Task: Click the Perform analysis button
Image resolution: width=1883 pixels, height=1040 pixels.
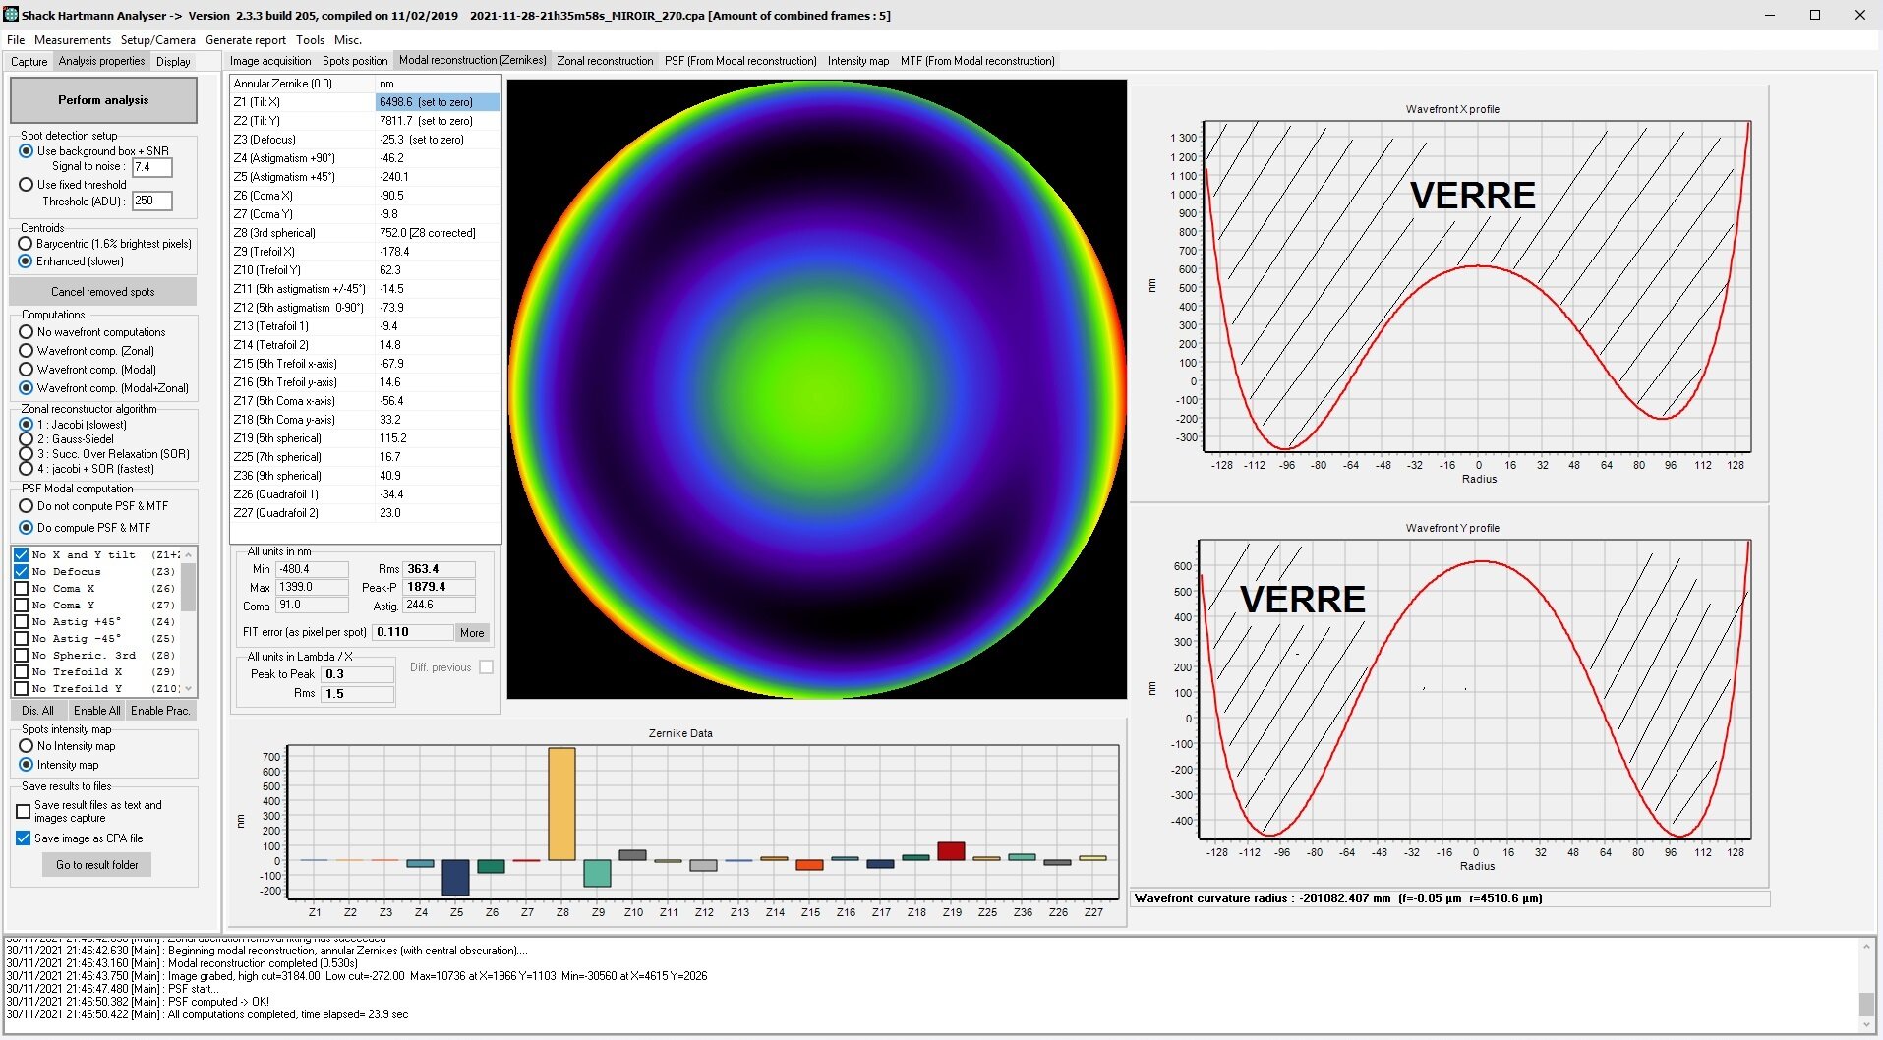Action: (x=103, y=100)
